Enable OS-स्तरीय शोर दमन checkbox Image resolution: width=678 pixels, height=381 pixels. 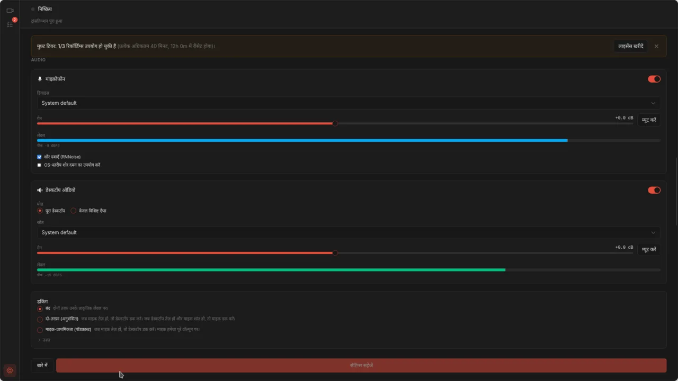(39, 165)
